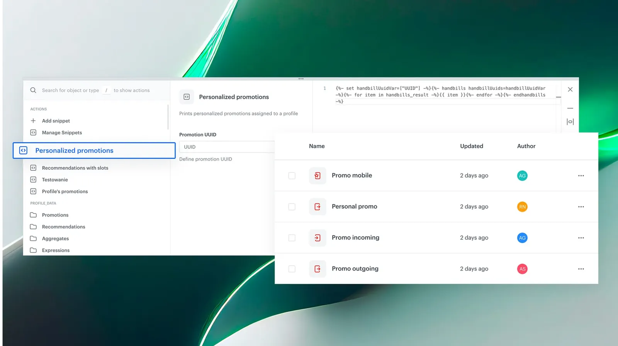Click the Manage Snippets code icon
This screenshot has width=618, height=346.
(x=33, y=132)
